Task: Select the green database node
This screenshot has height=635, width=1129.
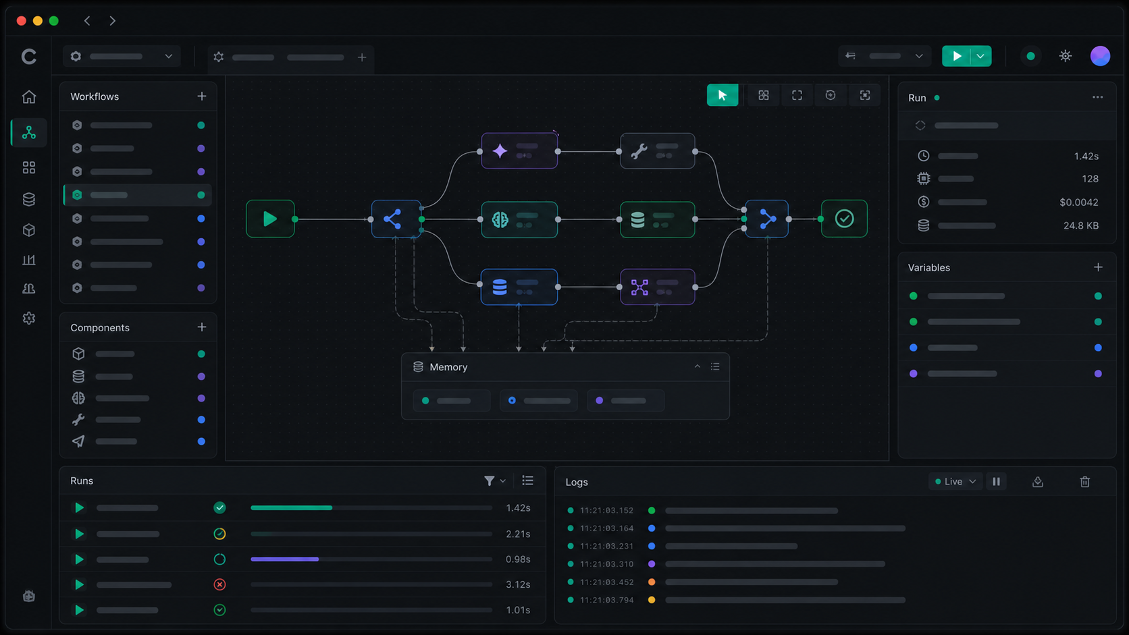Action: coord(658,219)
